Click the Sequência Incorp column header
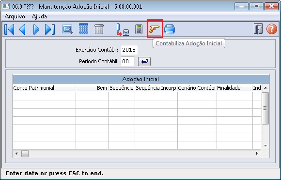 [156, 88]
